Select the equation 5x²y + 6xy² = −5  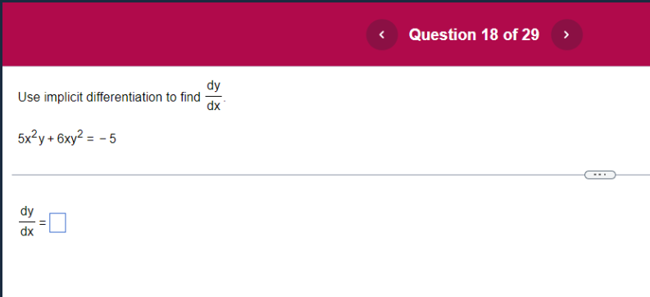pyautogui.click(x=66, y=138)
